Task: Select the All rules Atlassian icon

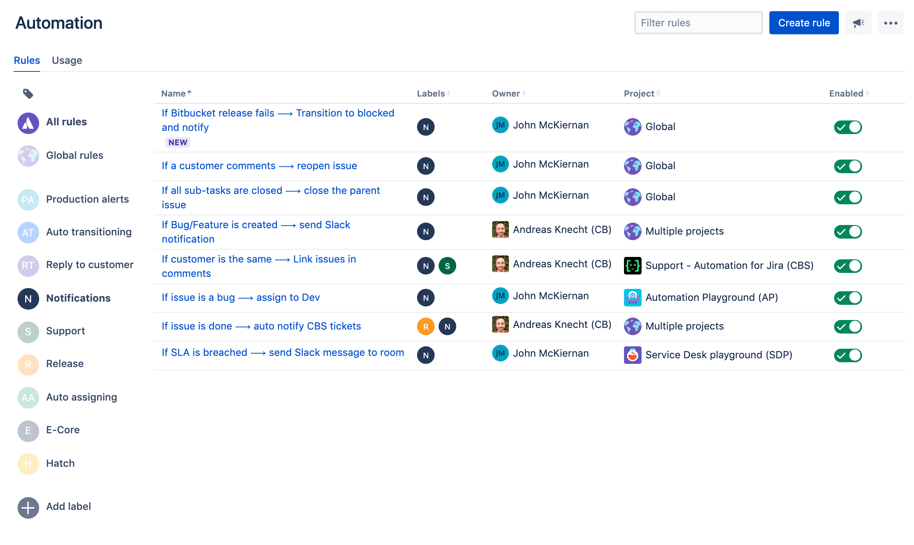Action: tap(28, 123)
